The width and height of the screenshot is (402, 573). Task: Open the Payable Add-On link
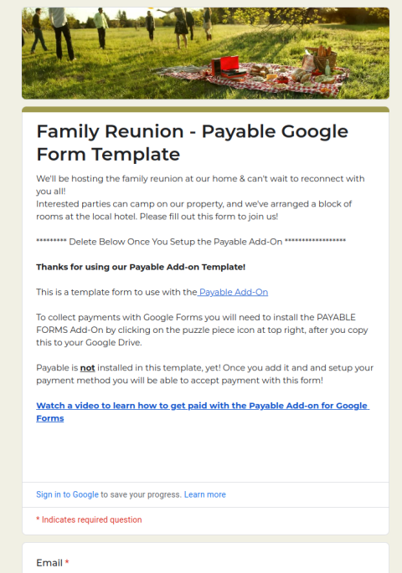[234, 292]
